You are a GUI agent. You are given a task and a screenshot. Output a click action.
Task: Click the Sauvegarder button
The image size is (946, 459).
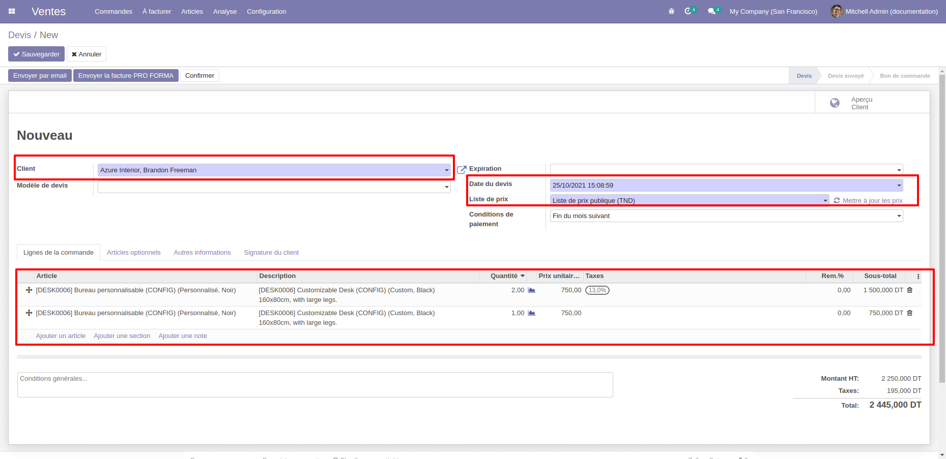click(x=36, y=54)
